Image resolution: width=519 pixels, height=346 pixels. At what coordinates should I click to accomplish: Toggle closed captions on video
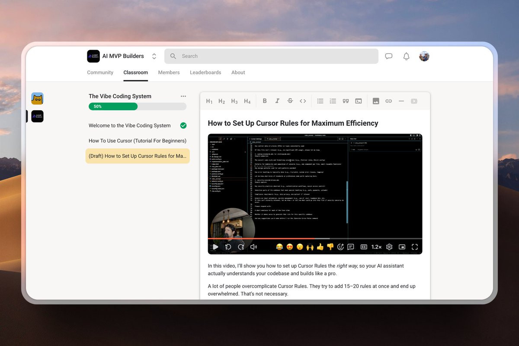[x=364, y=247]
